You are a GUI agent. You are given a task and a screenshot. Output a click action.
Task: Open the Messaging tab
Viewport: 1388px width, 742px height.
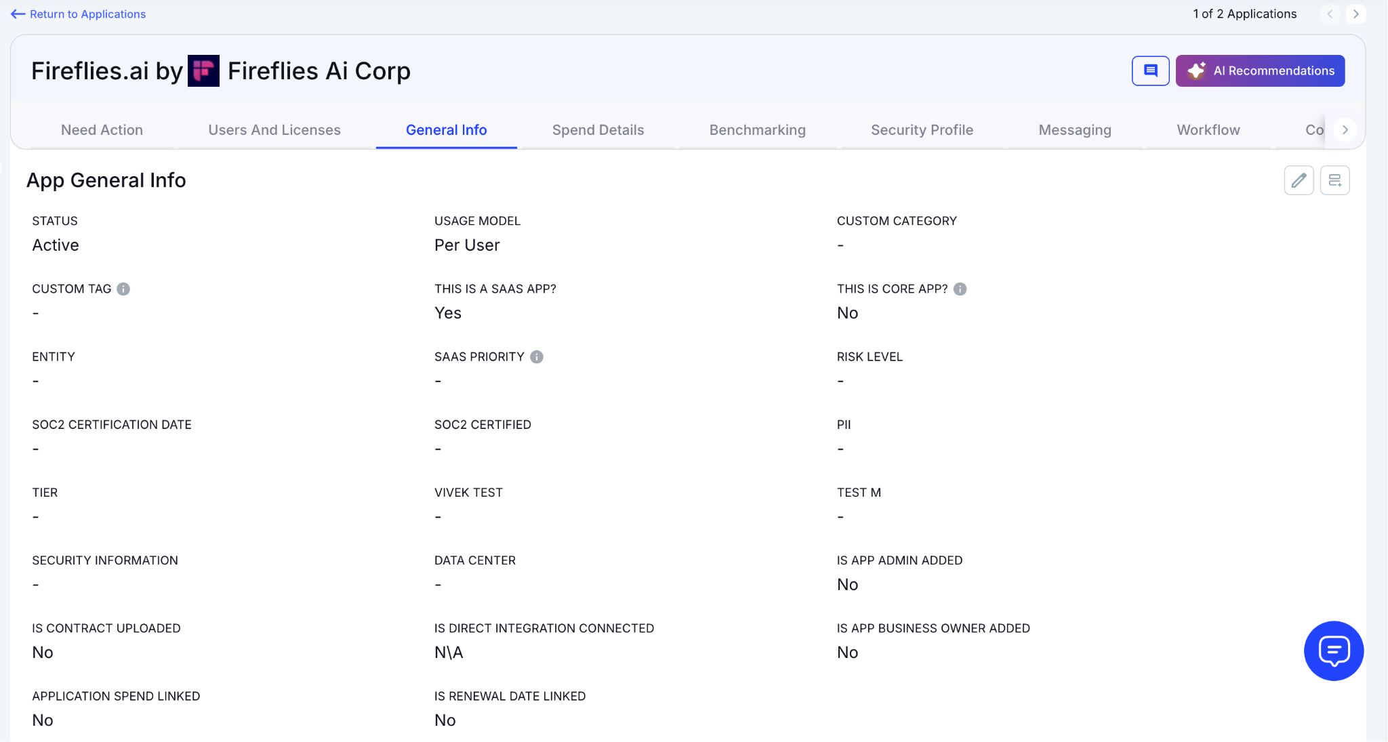tap(1075, 130)
